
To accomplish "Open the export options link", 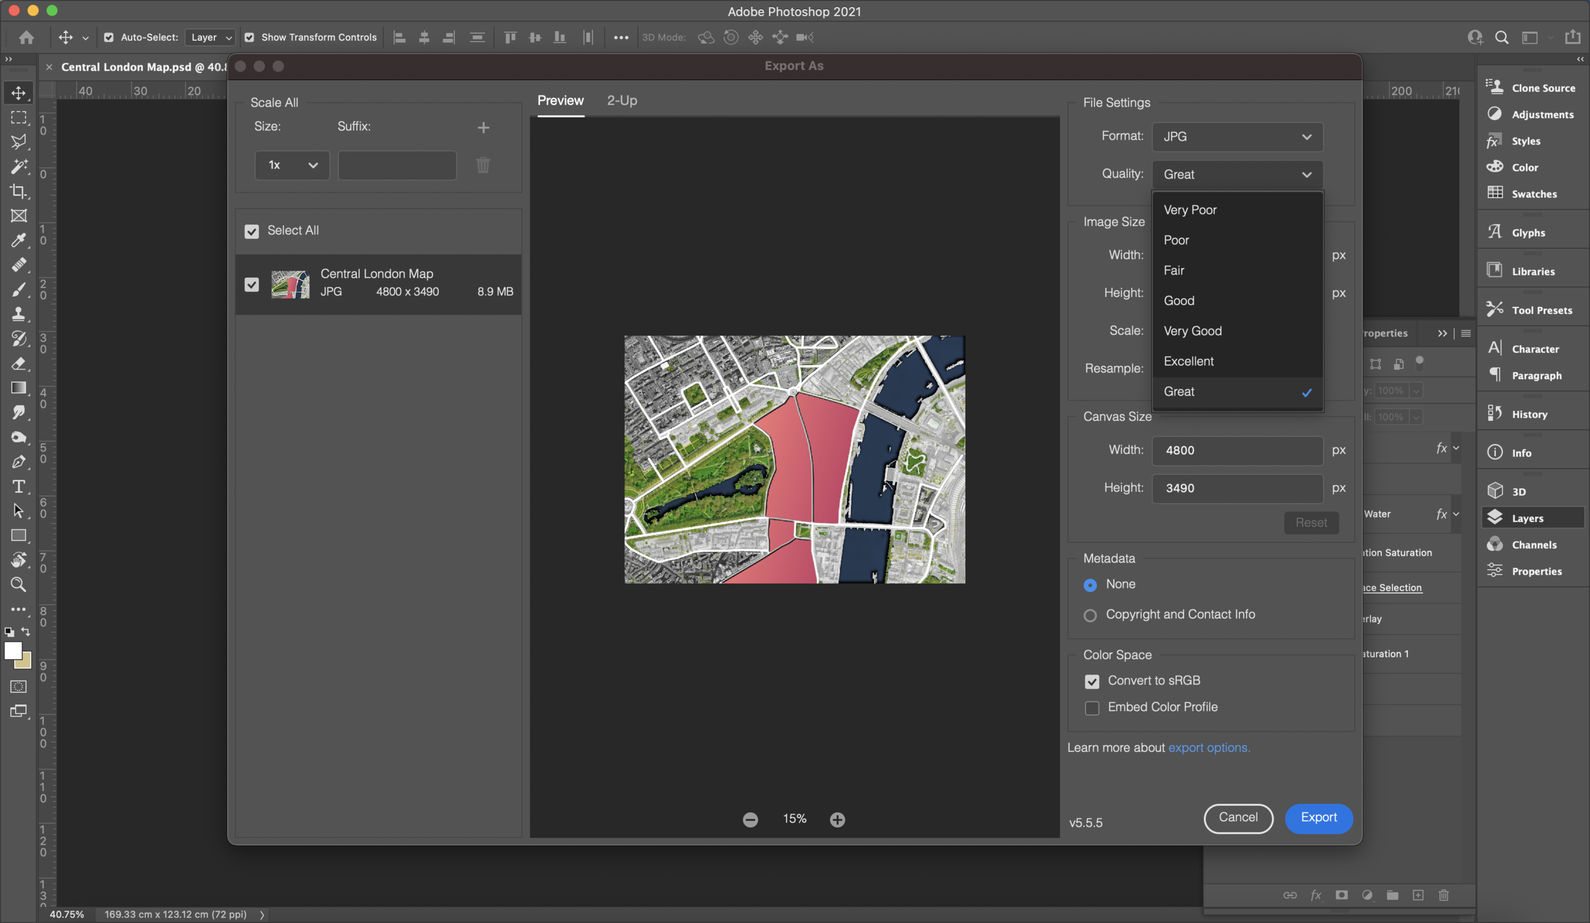I will (1209, 748).
